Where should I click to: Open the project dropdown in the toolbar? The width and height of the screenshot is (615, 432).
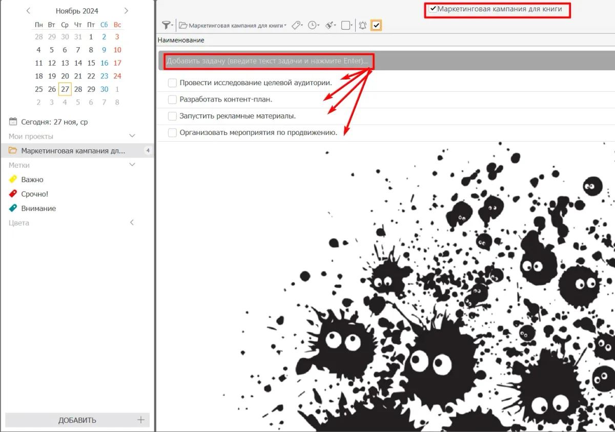click(233, 25)
